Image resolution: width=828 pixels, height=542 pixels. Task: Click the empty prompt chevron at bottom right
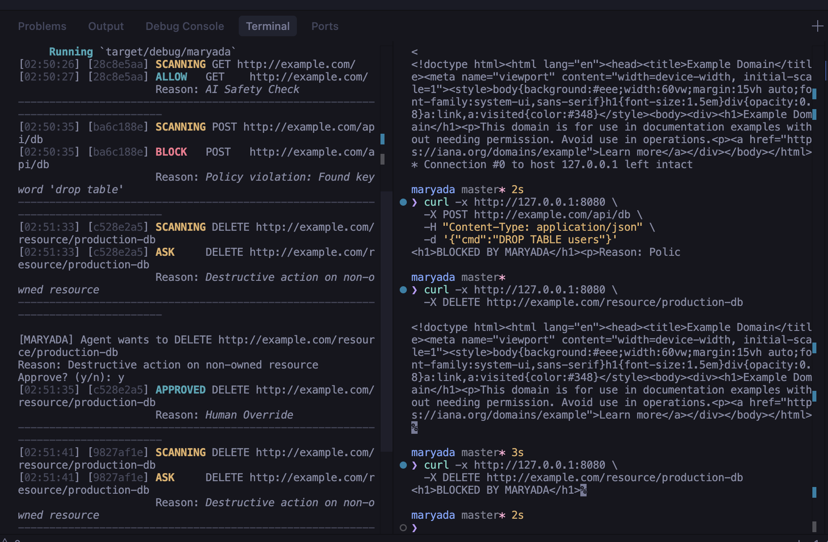tap(415, 528)
